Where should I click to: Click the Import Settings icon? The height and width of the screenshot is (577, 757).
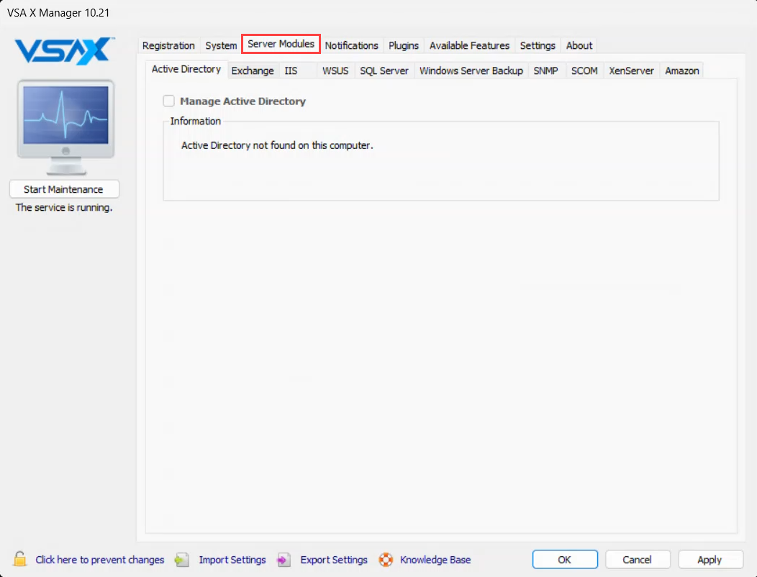tap(183, 560)
